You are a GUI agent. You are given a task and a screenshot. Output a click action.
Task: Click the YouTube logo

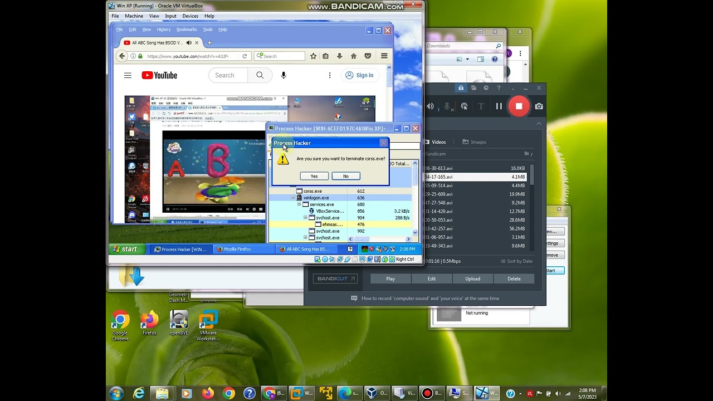(159, 75)
